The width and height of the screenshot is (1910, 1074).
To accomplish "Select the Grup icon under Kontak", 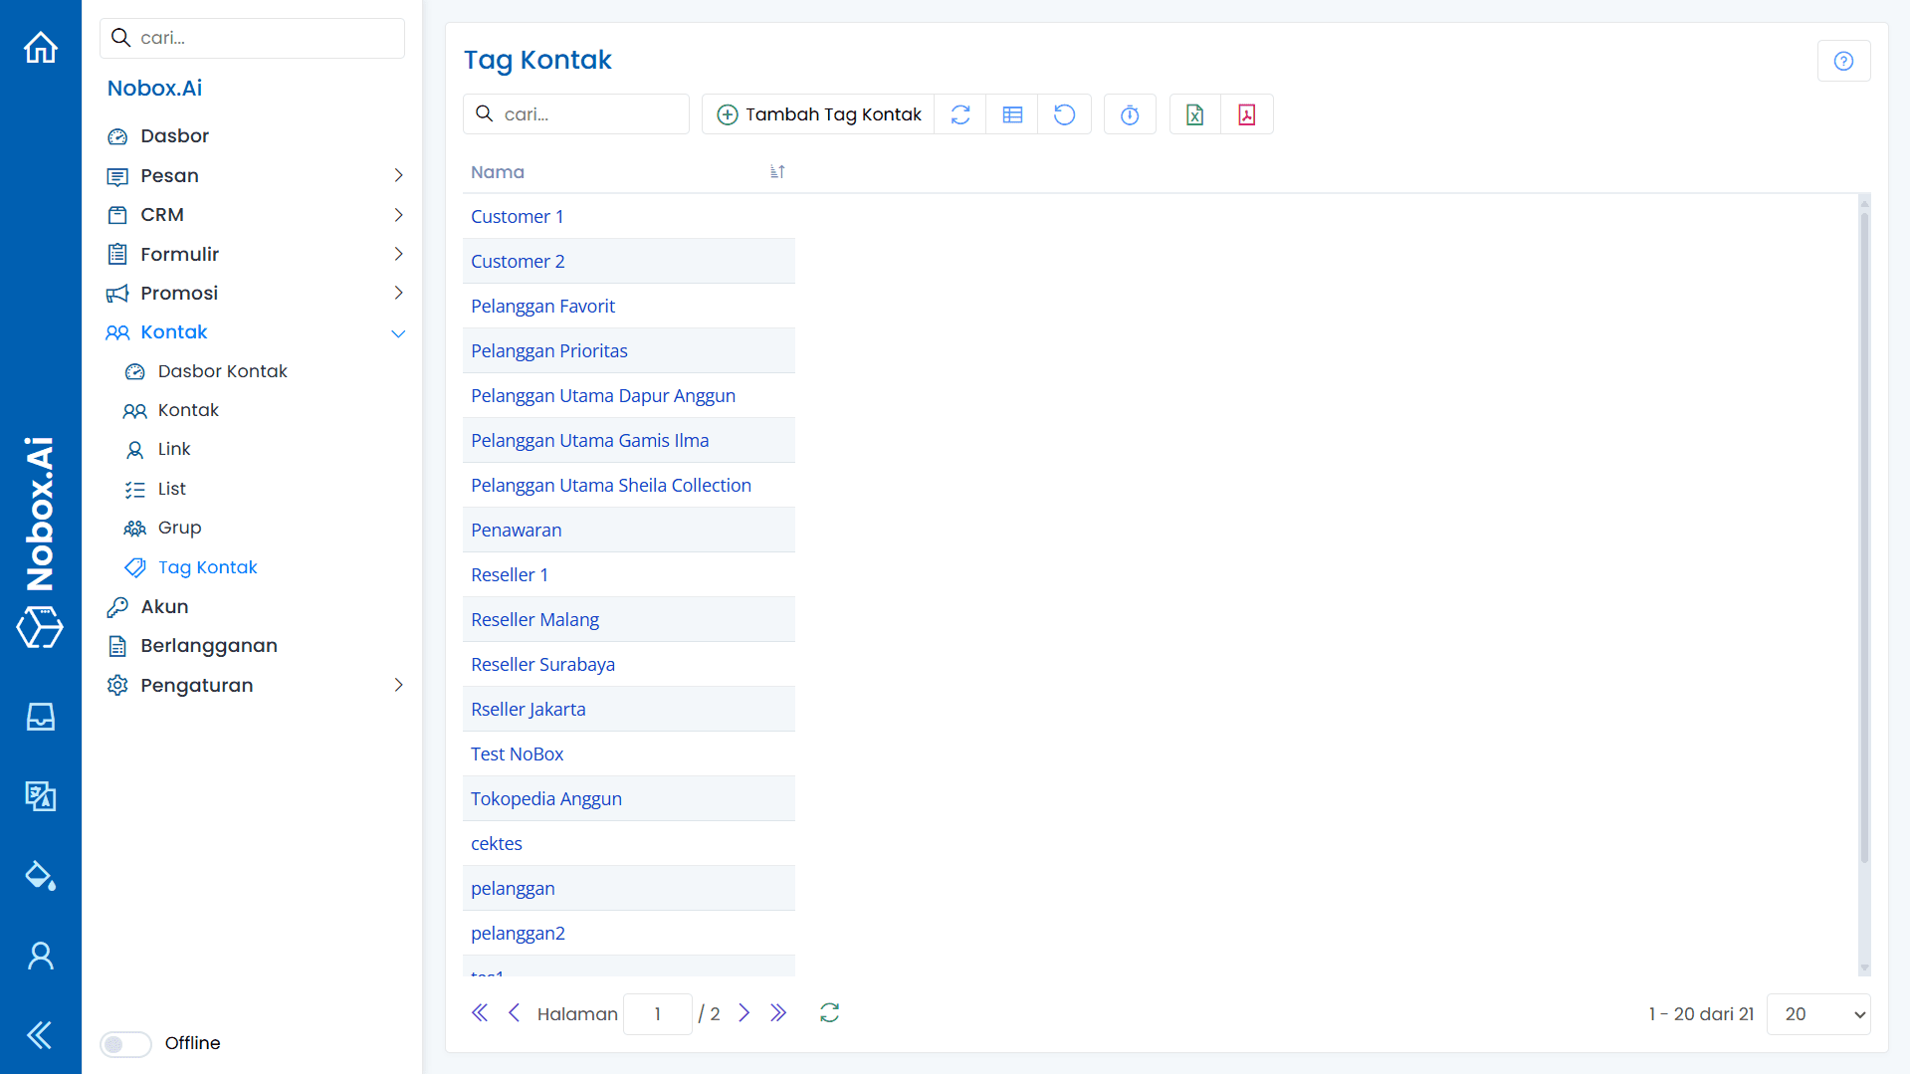I will pyautogui.click(x=135, y=528).
